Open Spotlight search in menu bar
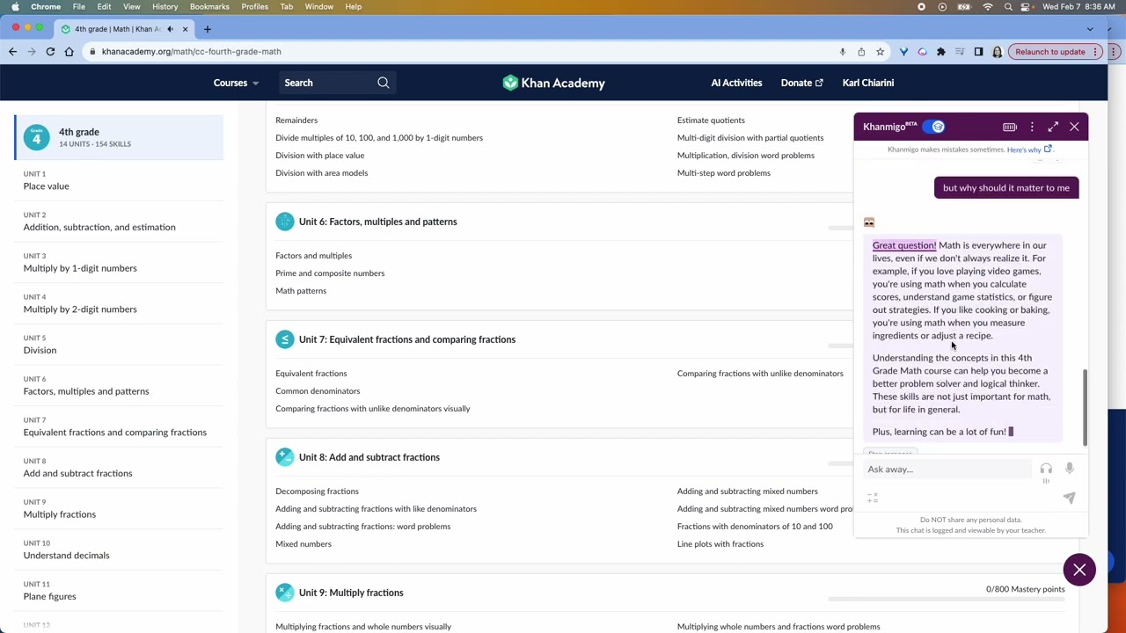Screen dimensions: 1126x633 click(1008, 7)
